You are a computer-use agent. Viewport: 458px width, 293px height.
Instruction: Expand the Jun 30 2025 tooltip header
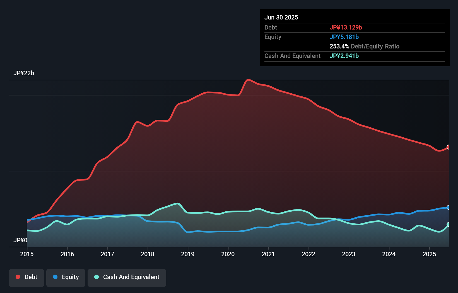click(x=281, y=17)
